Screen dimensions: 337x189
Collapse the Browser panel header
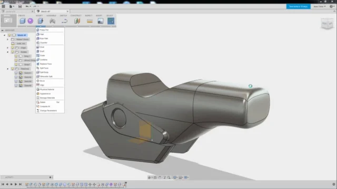2,30
